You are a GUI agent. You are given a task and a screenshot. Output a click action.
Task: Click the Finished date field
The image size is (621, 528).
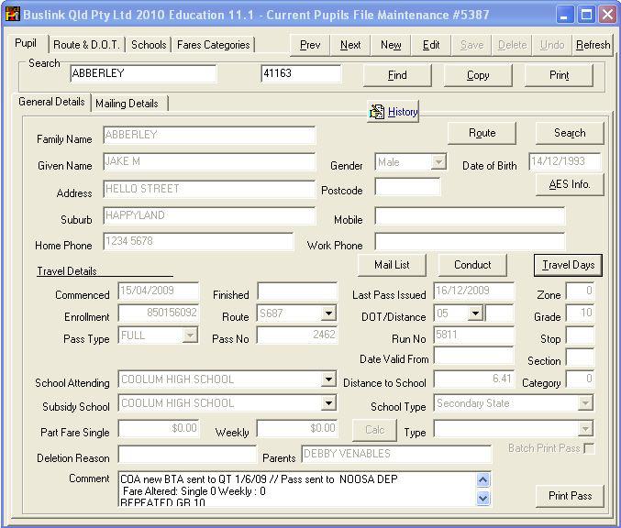(x=297, y=291)
